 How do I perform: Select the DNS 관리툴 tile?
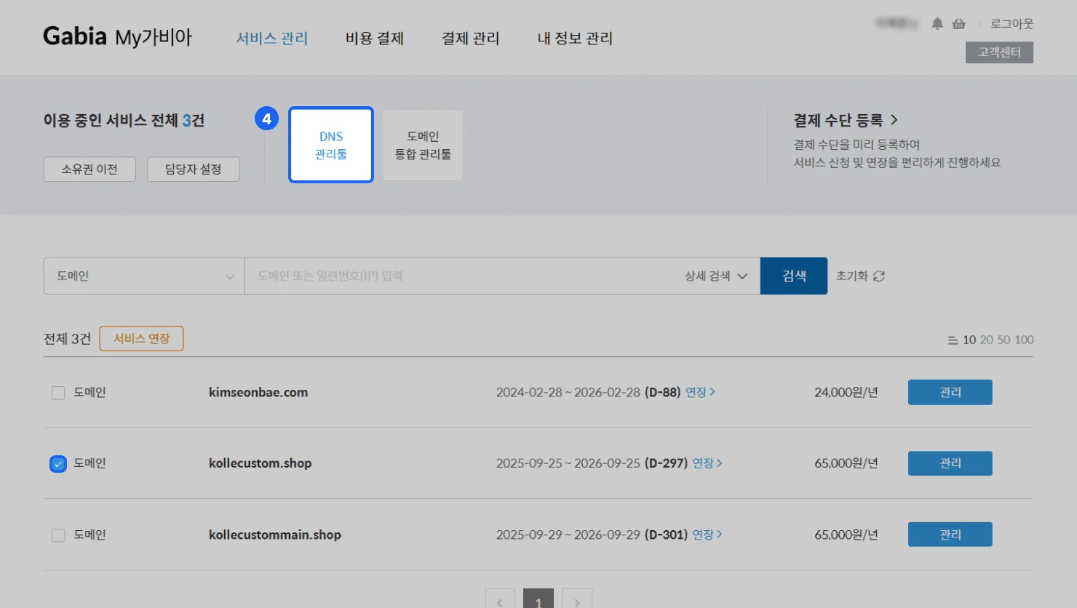point(331,145)
